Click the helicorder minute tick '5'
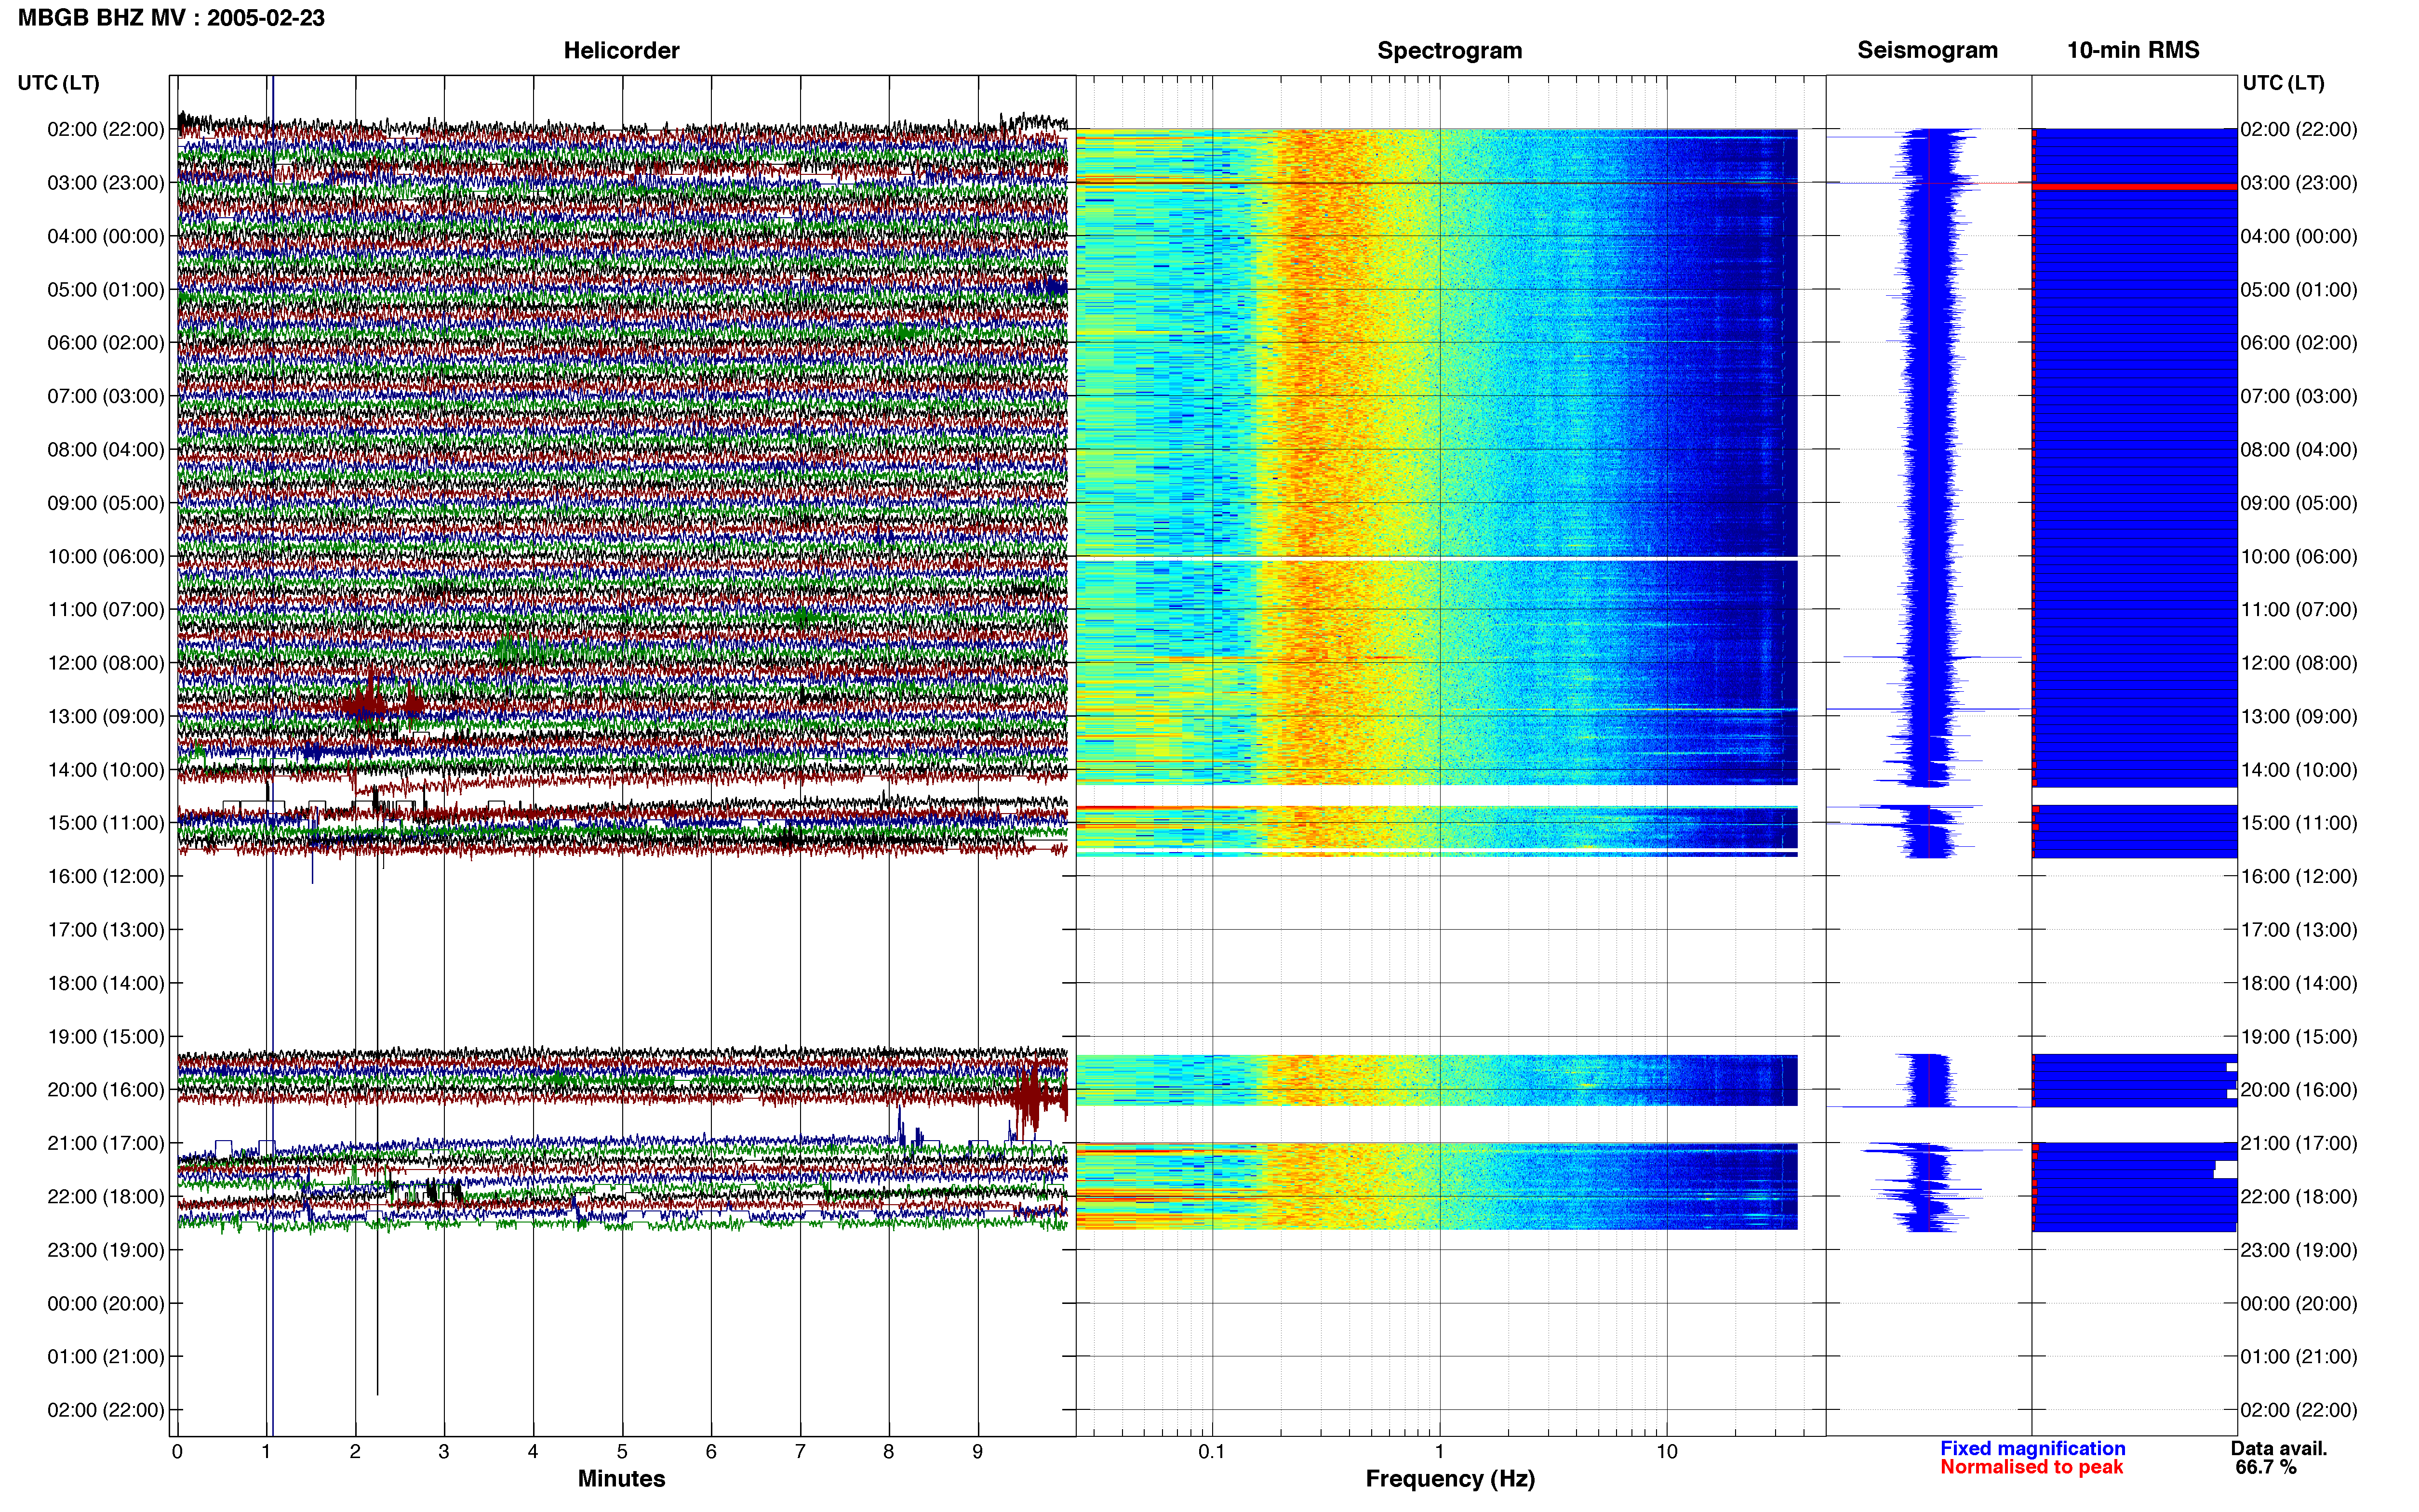 pyautogui.click(x=622, y=1452)
